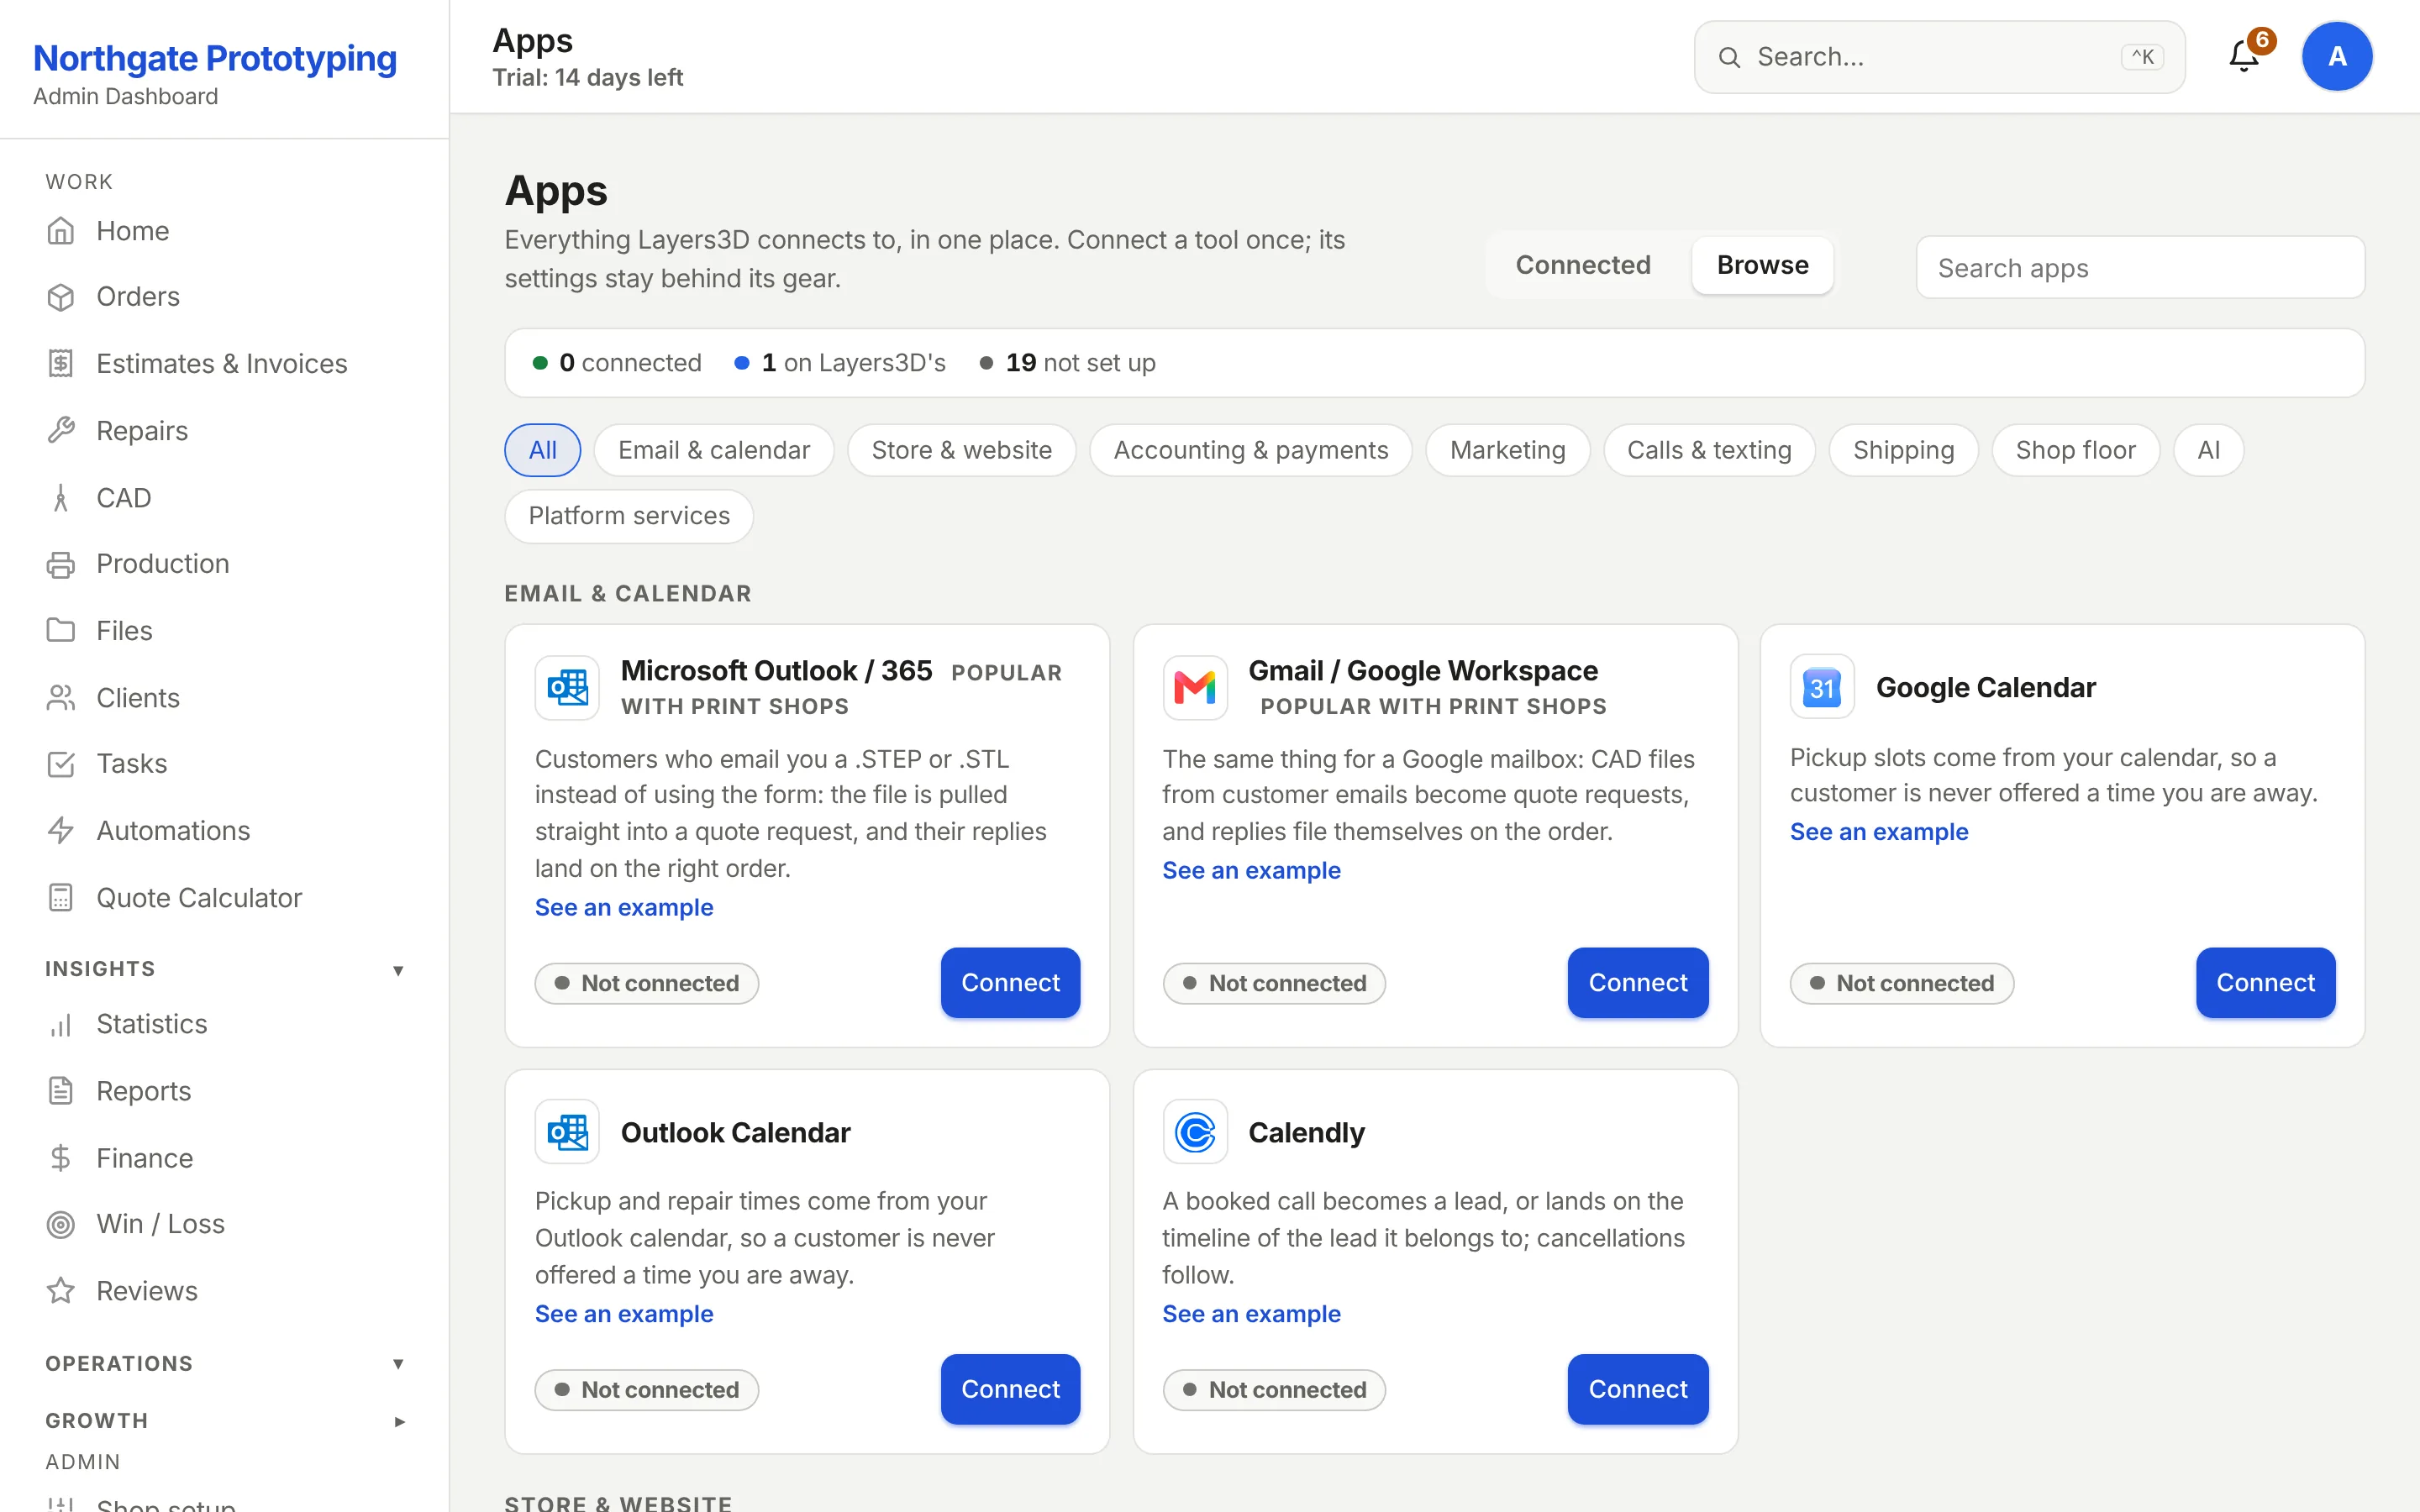Open the Win / Loss target icon
Screen dimensions: 2420x1512
61,1225
